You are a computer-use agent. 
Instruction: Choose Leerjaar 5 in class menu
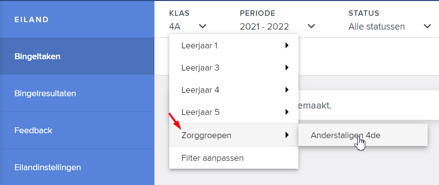coord(234,112)
